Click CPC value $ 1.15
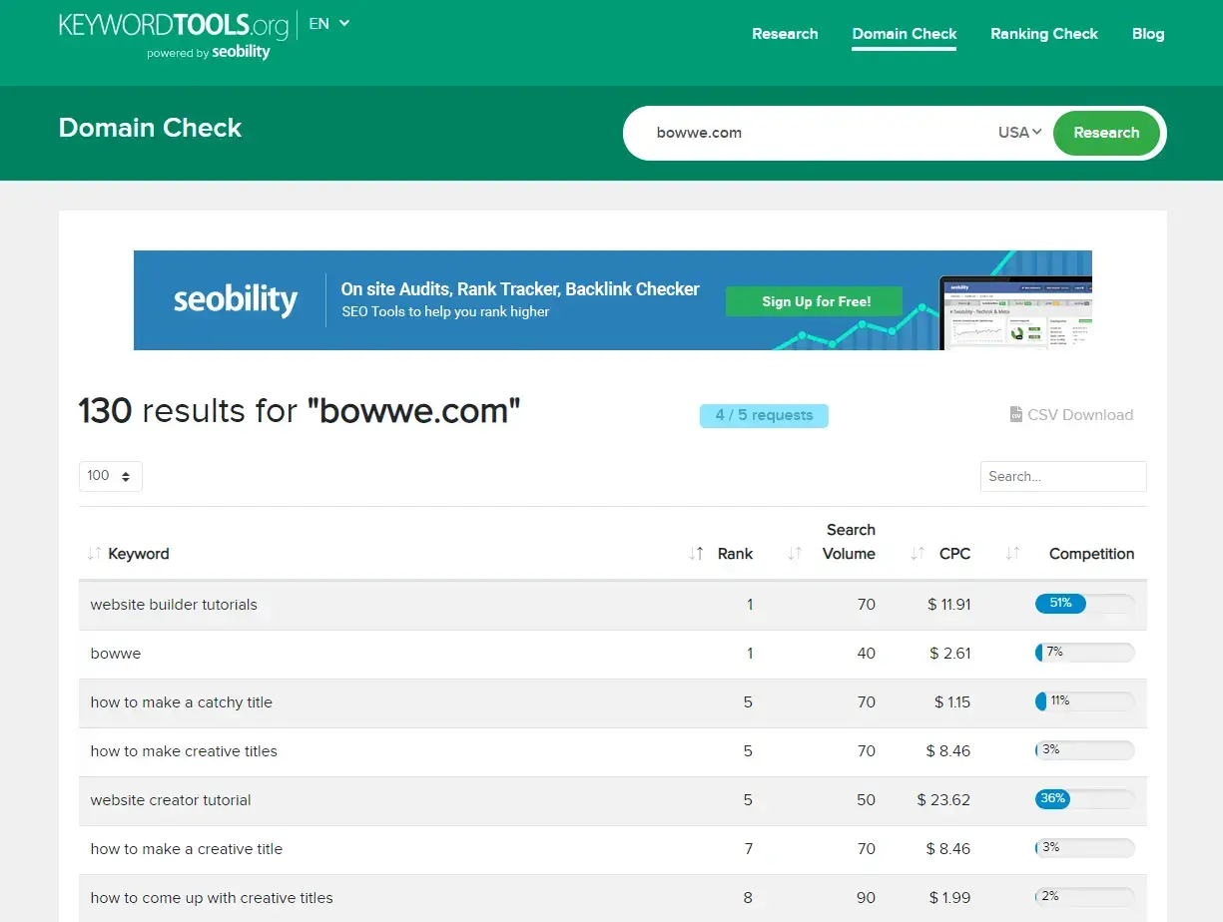 [952, 702]
